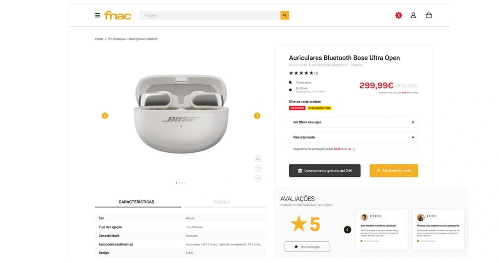Viewport: 499px width, 263px height.
Task: Click the Fnac logo
Action: tap(117, 15)
